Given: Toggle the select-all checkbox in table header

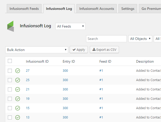Looking at the screenshot, I should tap(10, 61).
